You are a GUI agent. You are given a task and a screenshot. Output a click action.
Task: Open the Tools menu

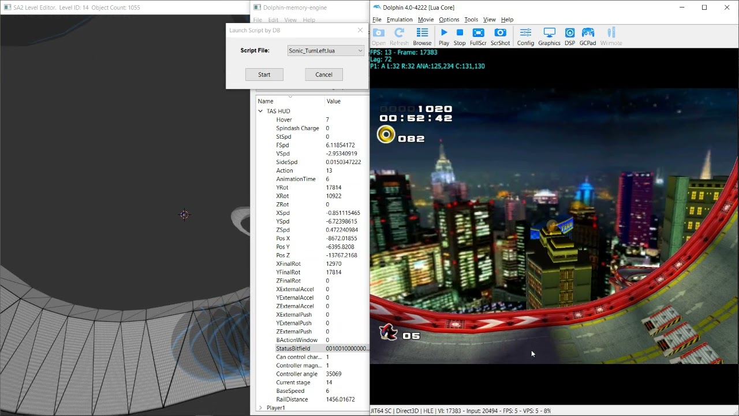pos(471,20)
